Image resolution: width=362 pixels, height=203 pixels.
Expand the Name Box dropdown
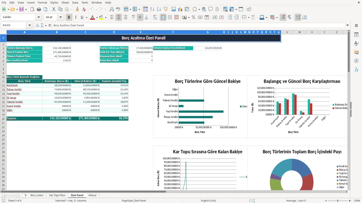coord(30,25)
